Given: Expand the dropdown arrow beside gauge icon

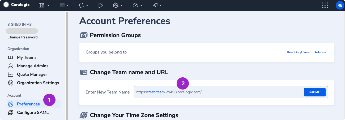Looking at the screenshot, I should 141,5.
